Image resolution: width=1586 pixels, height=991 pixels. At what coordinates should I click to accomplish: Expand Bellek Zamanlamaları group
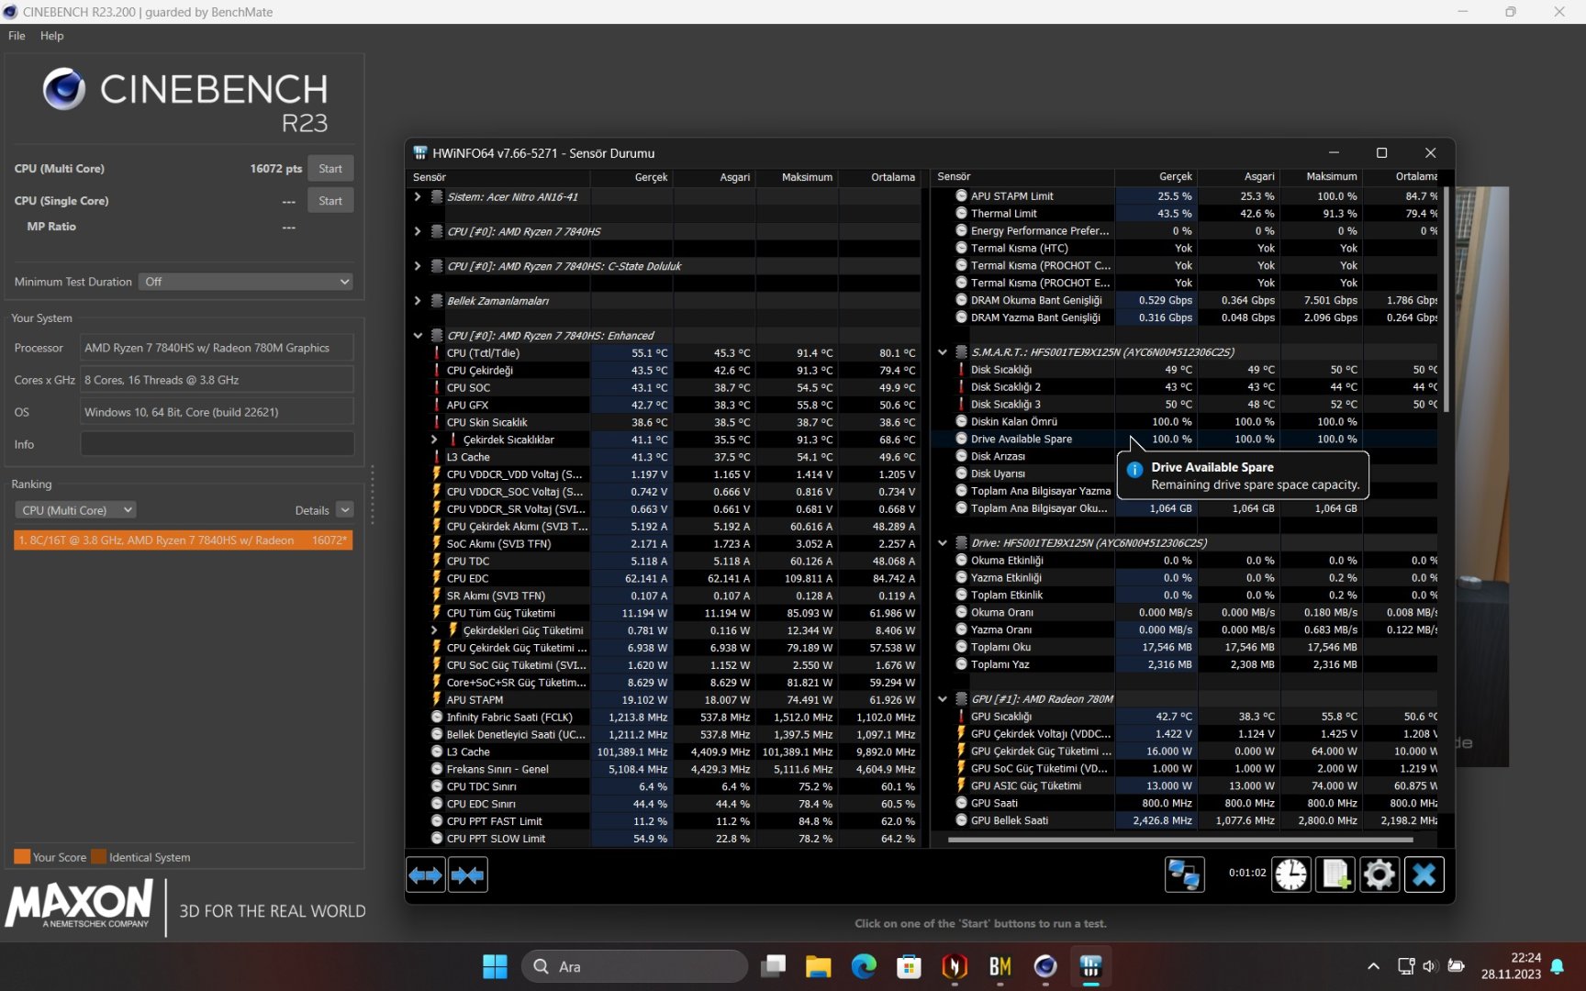click(x=418, y=301)
